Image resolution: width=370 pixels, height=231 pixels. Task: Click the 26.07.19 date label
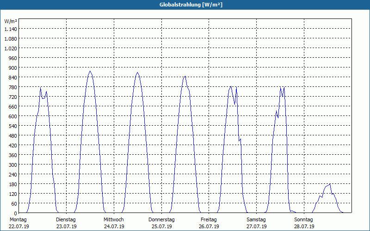click(x=209, y=226)
